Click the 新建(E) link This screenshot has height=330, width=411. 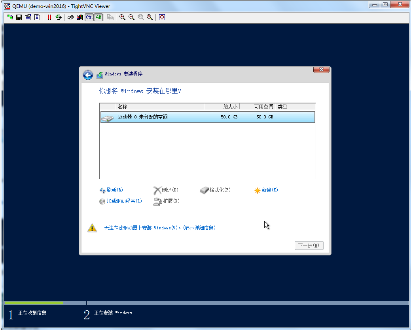(266, 190)
